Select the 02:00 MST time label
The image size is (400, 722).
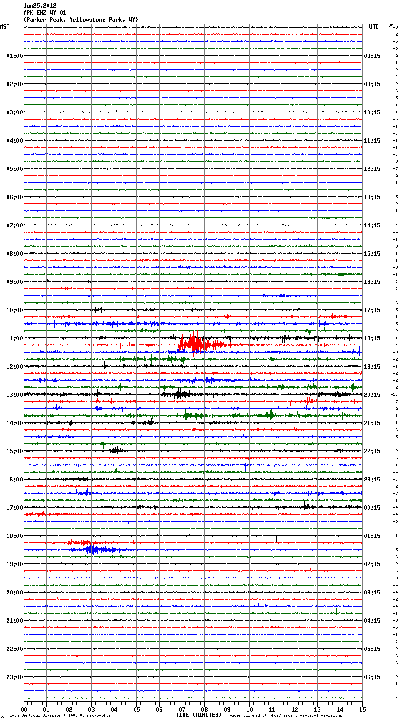click(15, 84)
